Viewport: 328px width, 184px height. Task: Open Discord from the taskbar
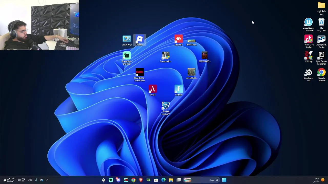(118, 180)
